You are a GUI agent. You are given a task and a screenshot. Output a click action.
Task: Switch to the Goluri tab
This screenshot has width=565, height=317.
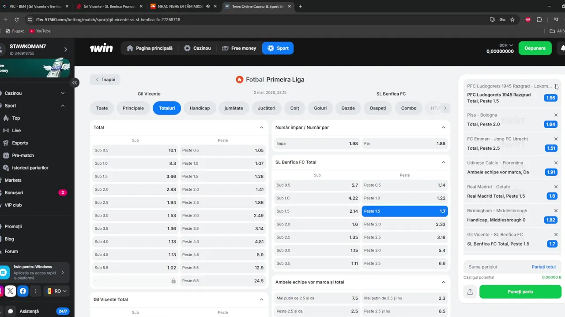[x=320, y=108]
